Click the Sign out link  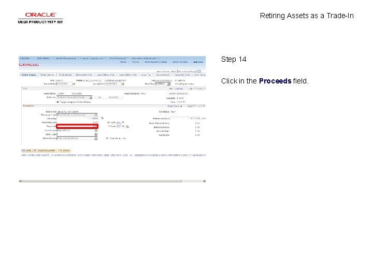point(198,62)
